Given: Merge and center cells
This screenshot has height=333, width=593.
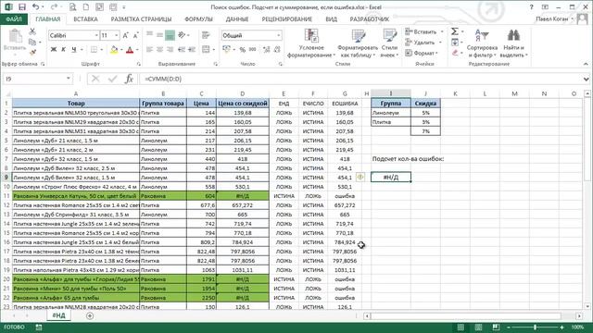Looking at the screenshot, I should (206, 49).
